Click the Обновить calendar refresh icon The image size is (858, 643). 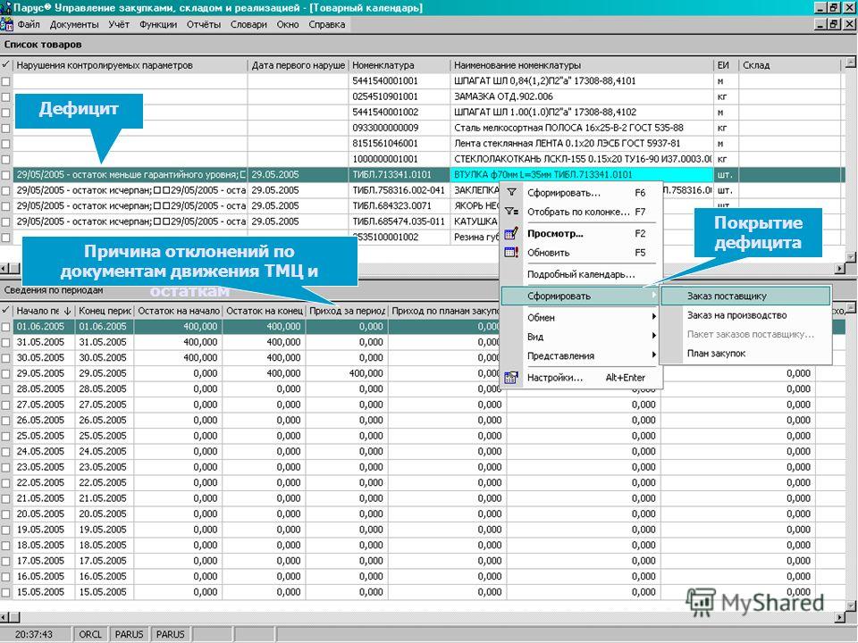[x=511, y=253]
